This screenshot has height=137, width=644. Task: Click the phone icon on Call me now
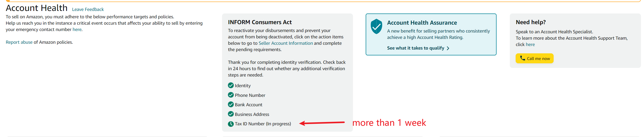[522, 58]
